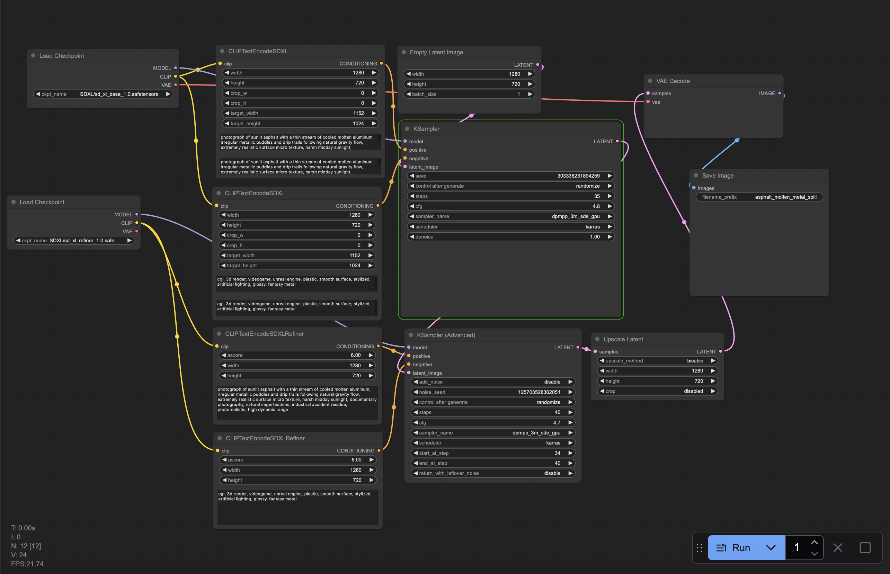890x574 pixels.
Task: Increase the batch count with up arrow
Action: [x=814, y=542]
